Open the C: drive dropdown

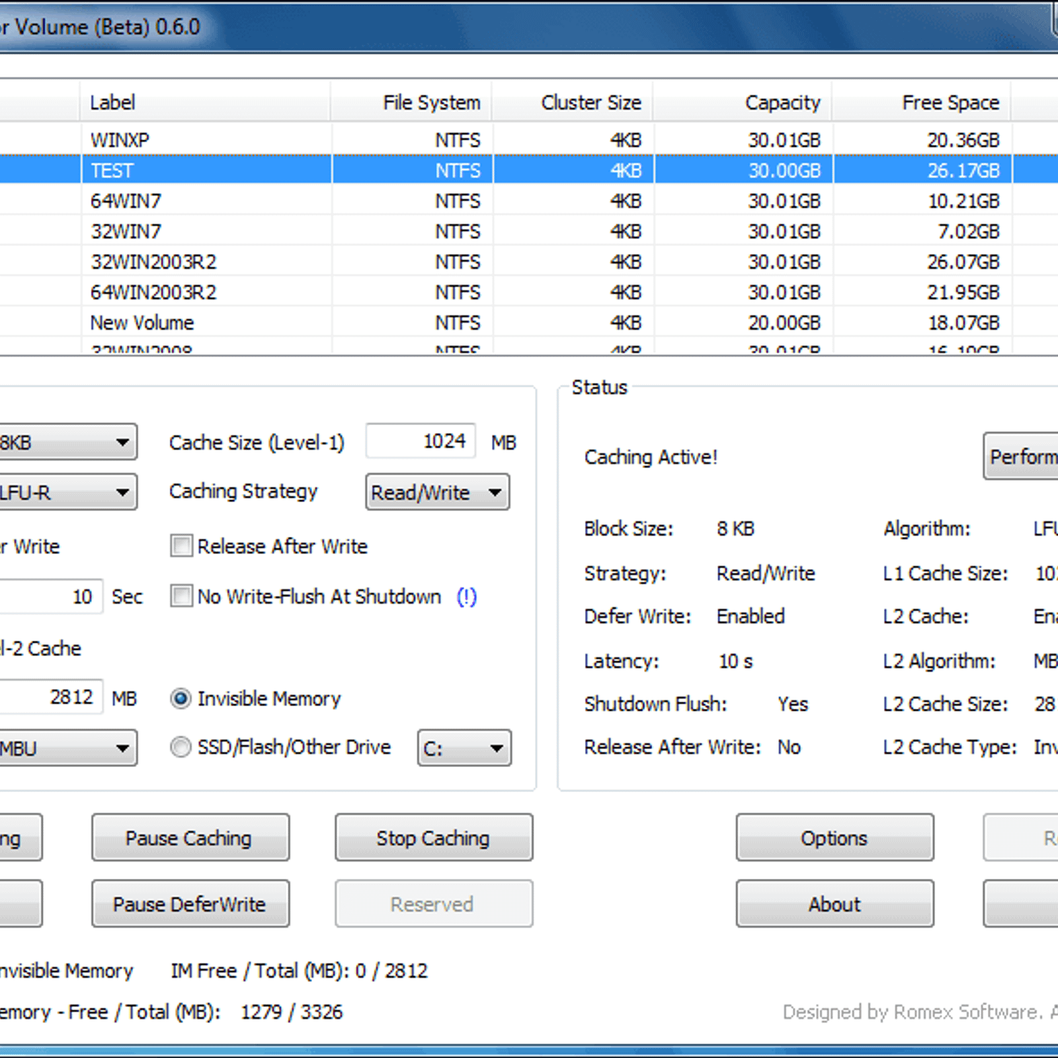tap(464, 748)
